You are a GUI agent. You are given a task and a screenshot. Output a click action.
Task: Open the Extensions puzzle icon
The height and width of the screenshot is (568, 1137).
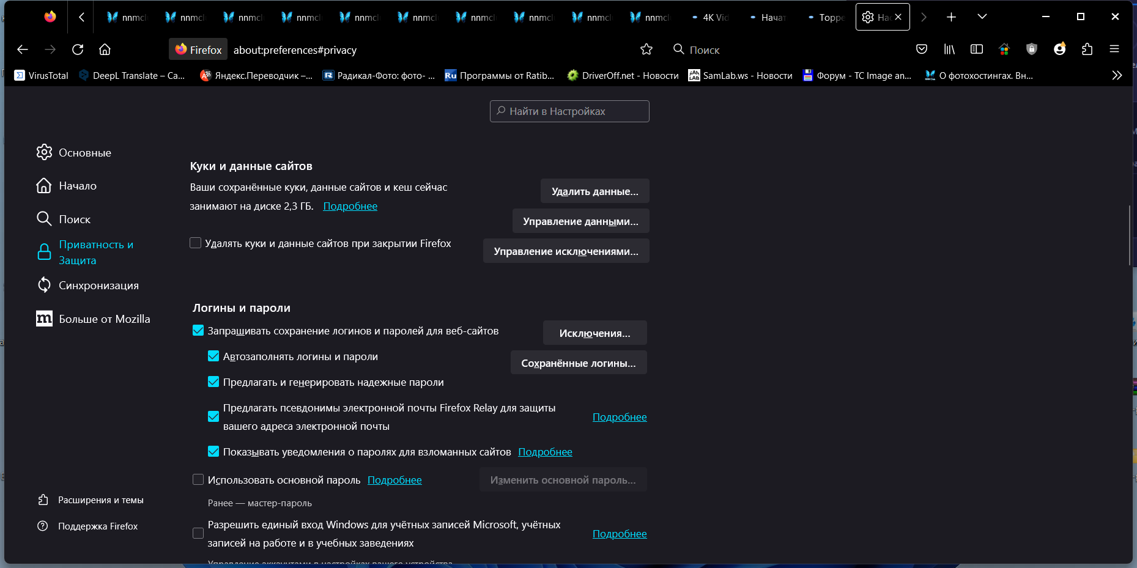1087,50
